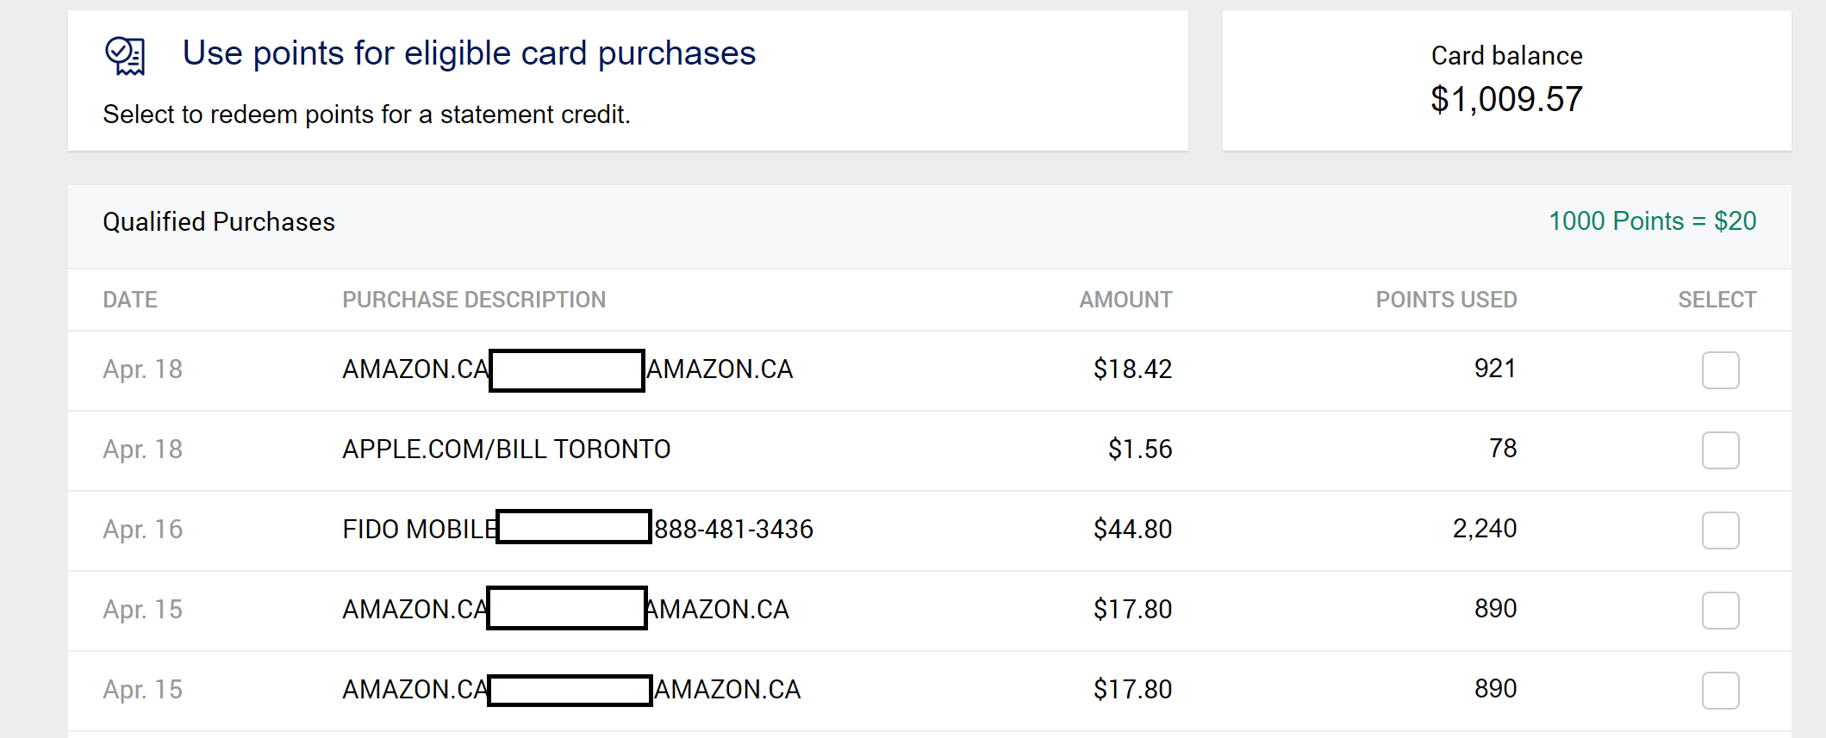Image resolution: width=1826 pixels, height=738 pixels.
Task: Click the DATE column header
Action: [x=130, y=300]
